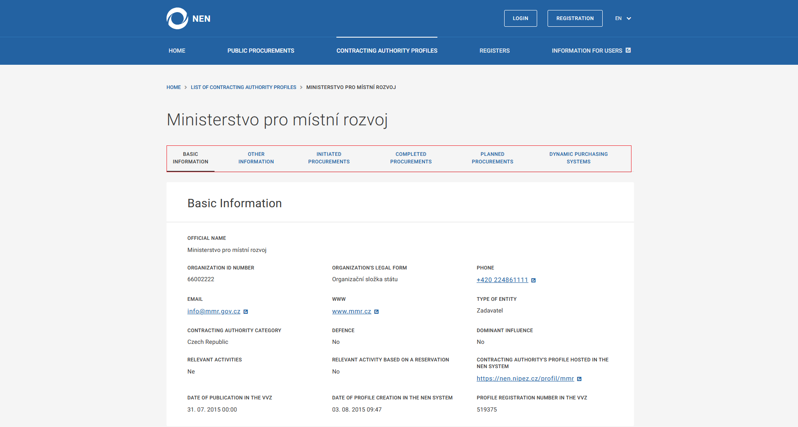Click the organization ID number 66002222
This screenshot has height=427, width=798.
(x=201, y=279)
